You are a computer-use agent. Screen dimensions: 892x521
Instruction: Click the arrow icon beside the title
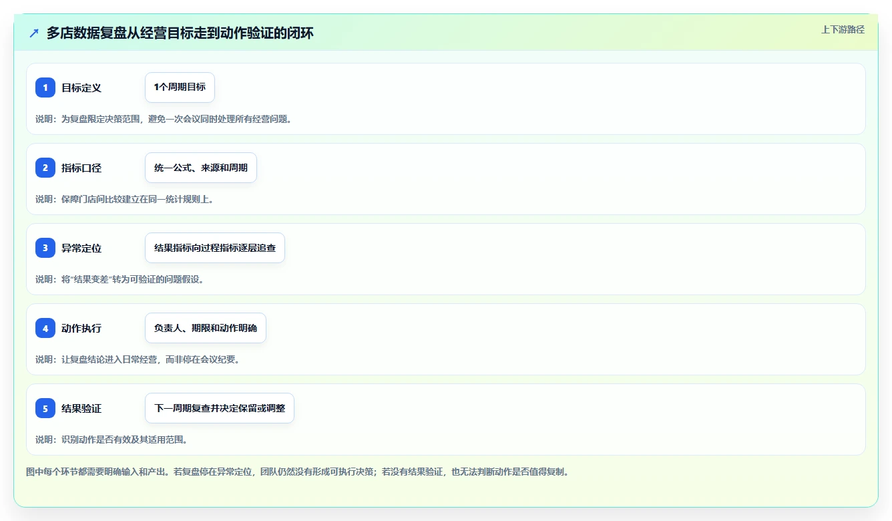click(34, 33)
